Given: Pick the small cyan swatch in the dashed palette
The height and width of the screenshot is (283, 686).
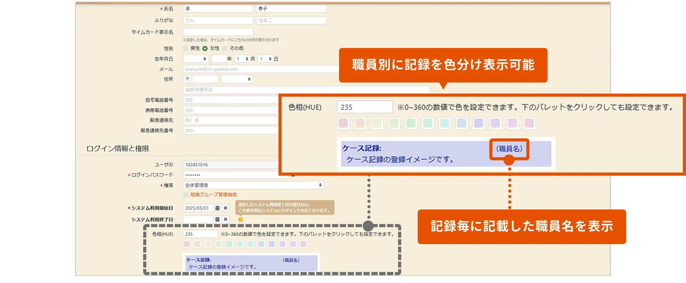Looking at the screenshot, I should click(251, 244).
